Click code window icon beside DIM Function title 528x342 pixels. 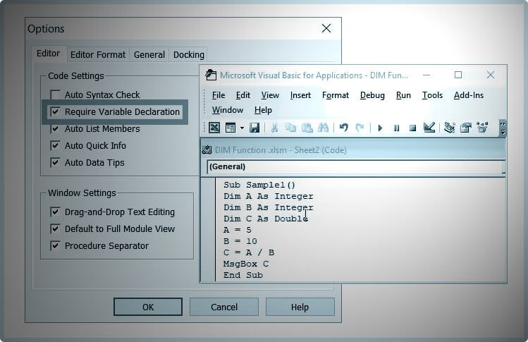(207, 150)
